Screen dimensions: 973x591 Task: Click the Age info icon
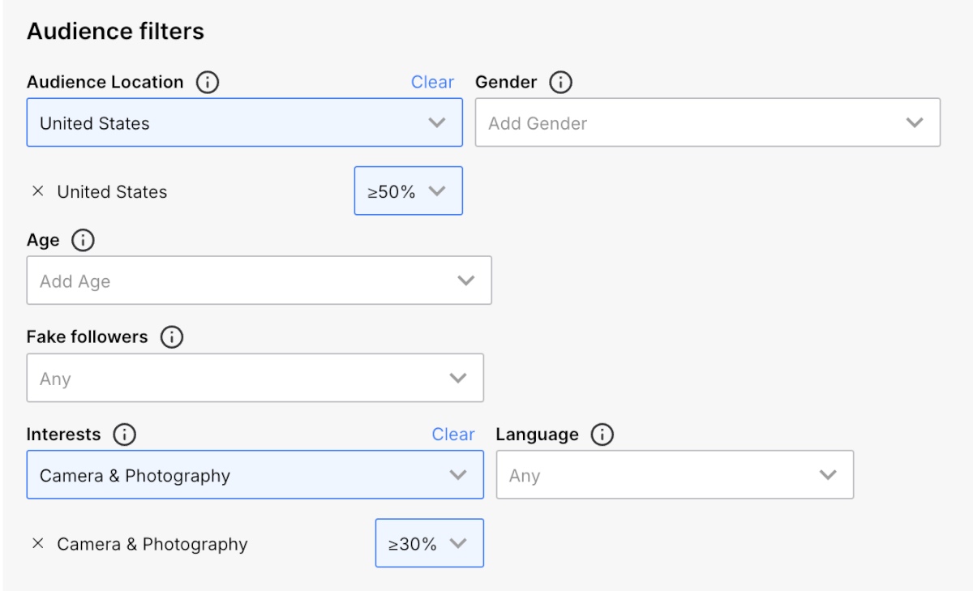(x=83, y=241)
